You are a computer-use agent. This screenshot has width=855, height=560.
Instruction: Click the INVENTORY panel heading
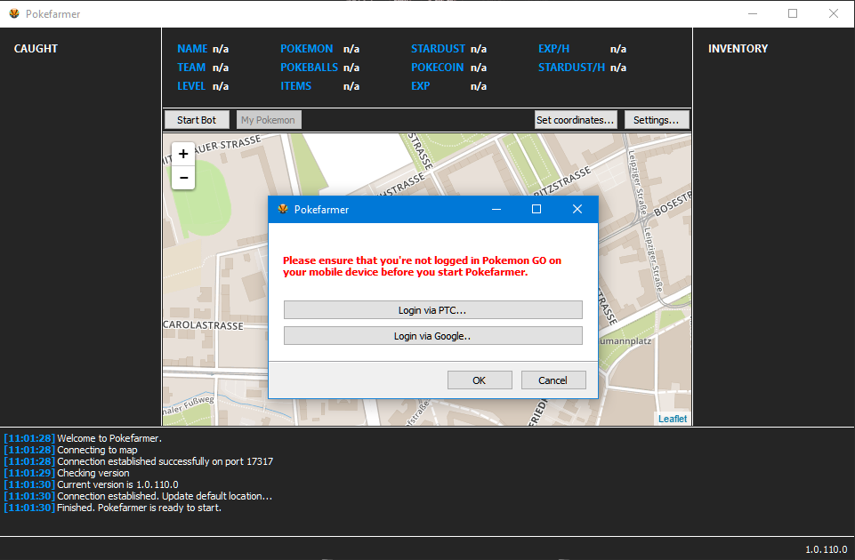pyautogui.click(x=738, y=49)
